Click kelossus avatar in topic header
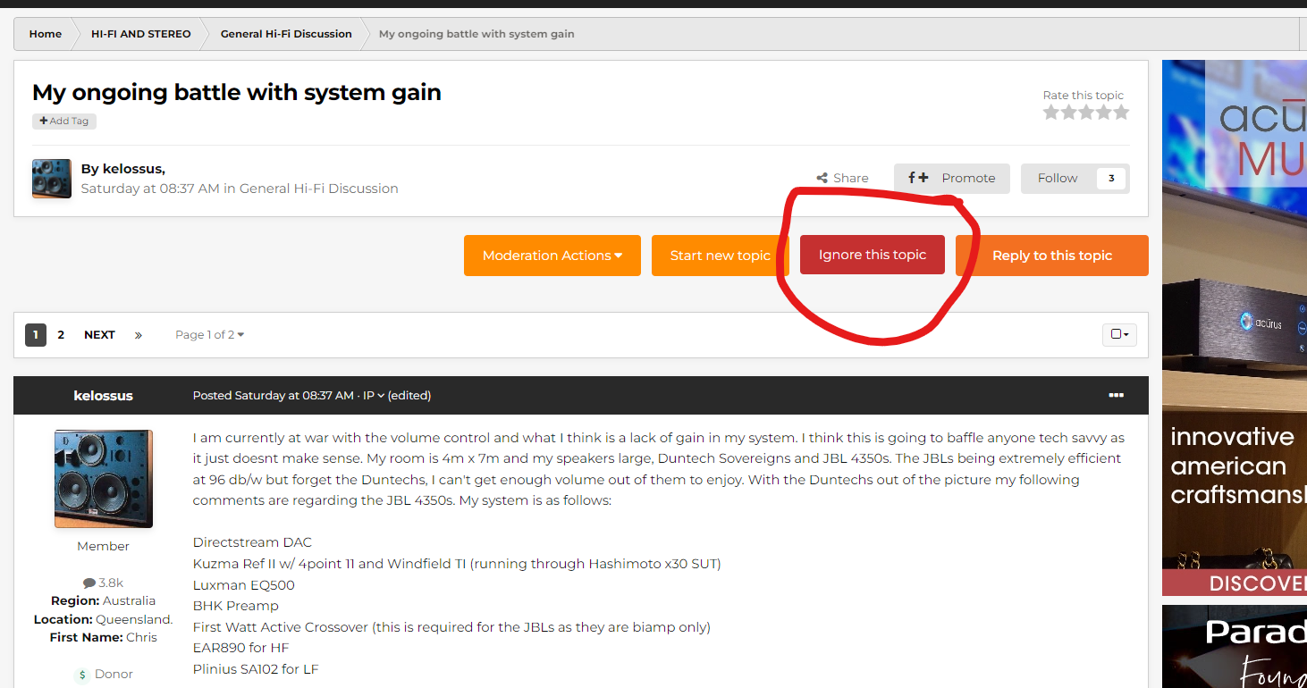The image size is (1307, 688). pos(52,179)
